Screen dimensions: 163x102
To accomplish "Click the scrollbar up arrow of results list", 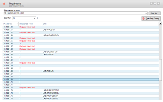I will pos(160,23).
